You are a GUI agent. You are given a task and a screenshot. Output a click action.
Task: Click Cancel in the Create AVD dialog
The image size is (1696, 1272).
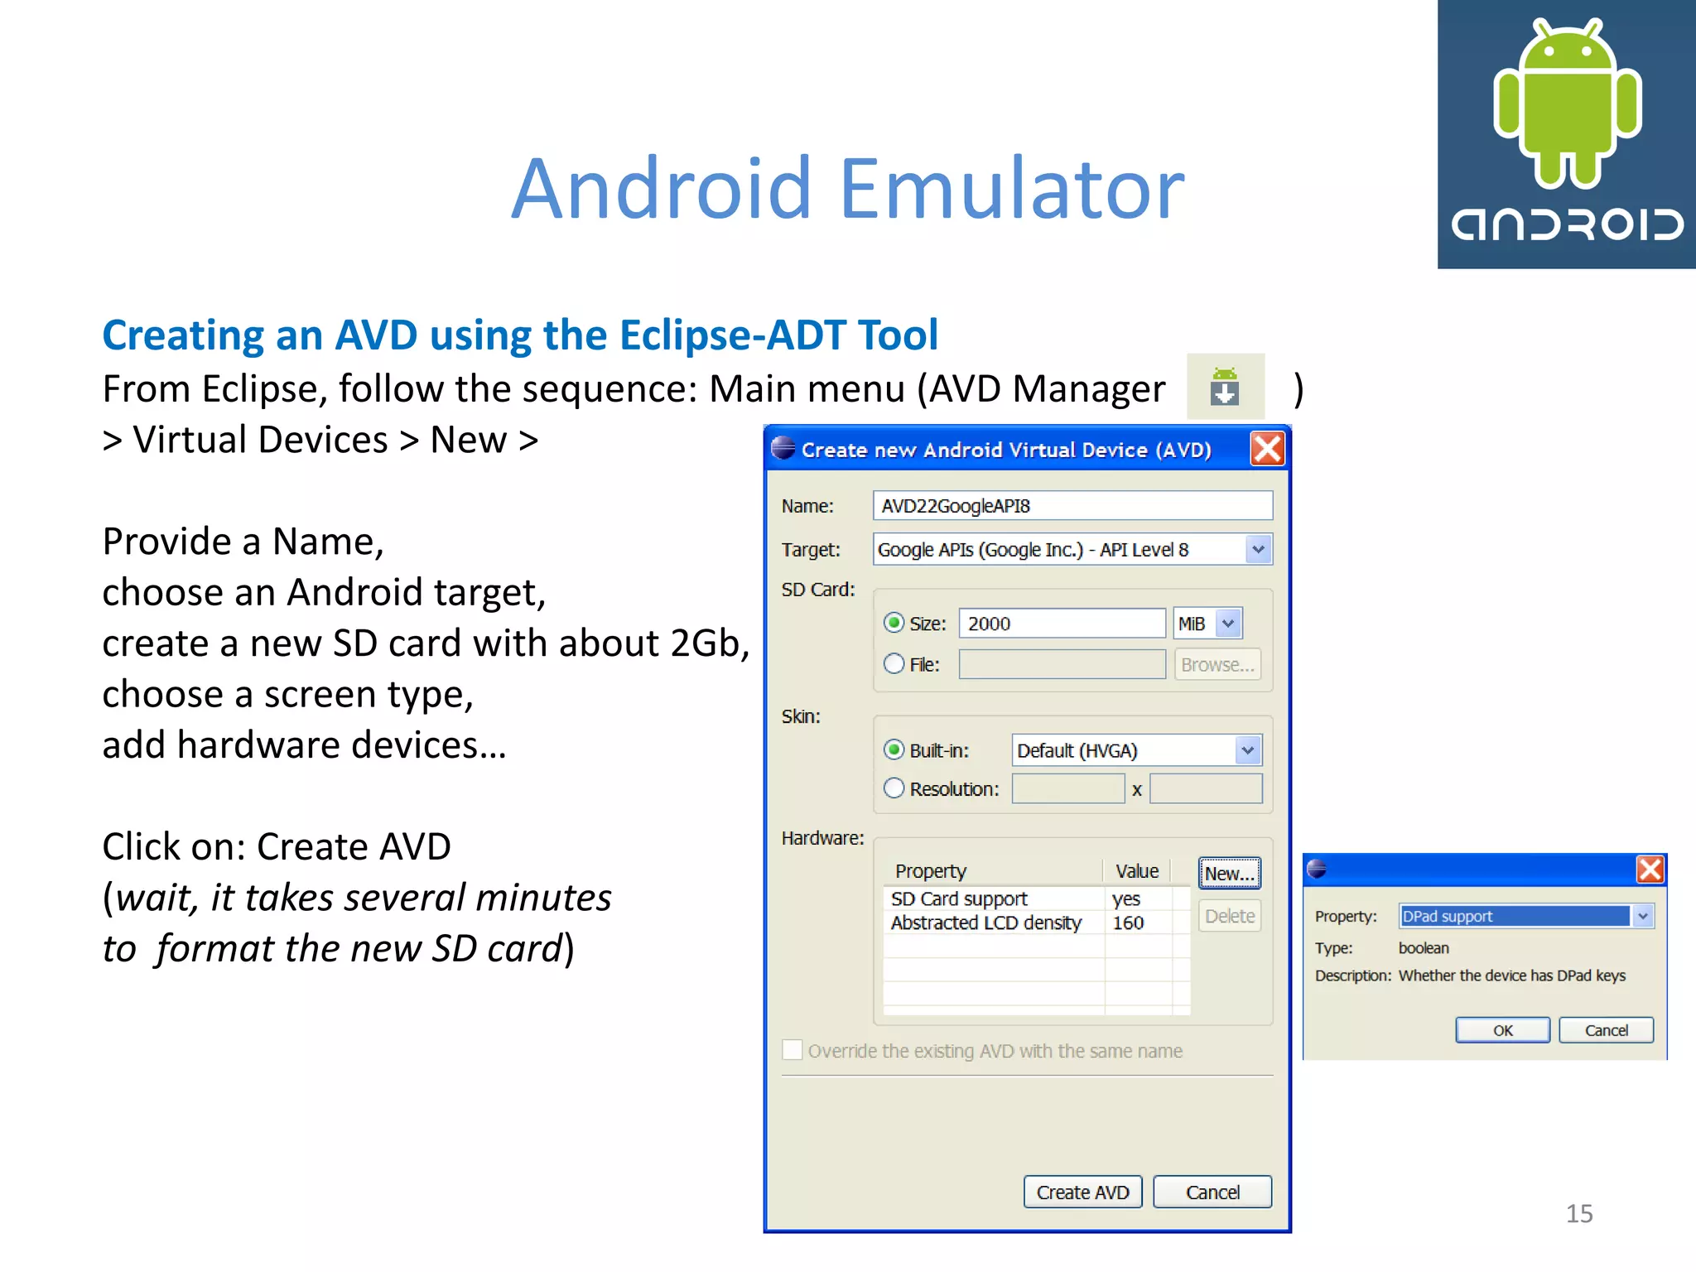pos(1212,1192)
